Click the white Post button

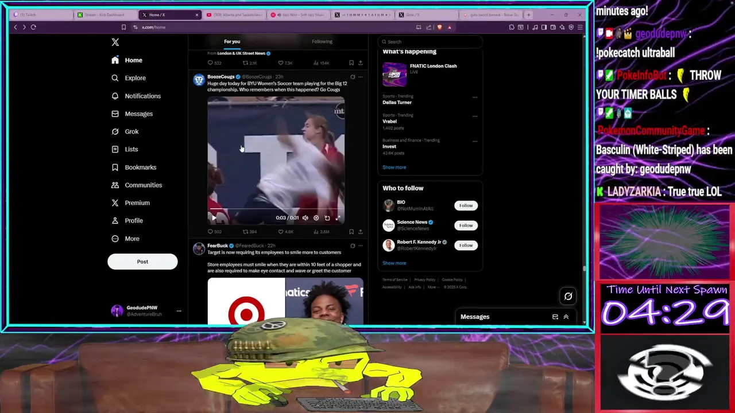[x=142, y=262]
